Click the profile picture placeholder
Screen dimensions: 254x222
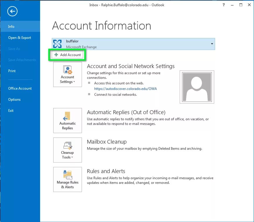click(x=197, y=87)
